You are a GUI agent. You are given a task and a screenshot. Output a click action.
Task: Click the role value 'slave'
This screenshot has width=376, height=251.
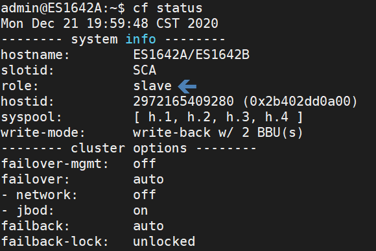coord(152,86)
